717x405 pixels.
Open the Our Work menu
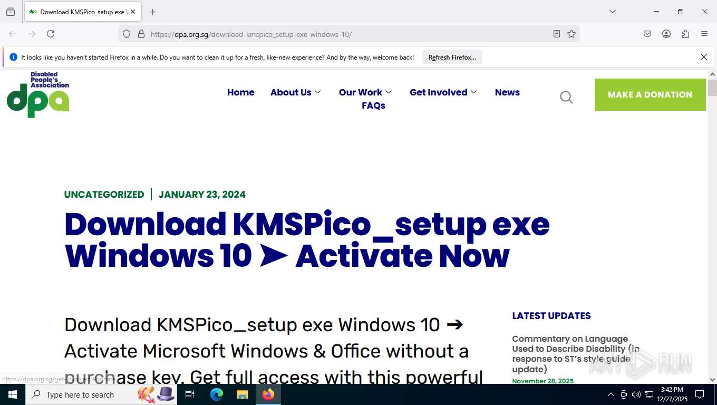point(361,92)
